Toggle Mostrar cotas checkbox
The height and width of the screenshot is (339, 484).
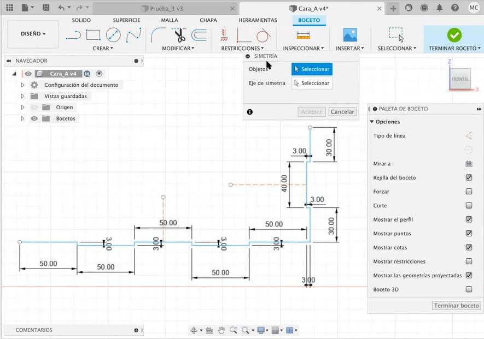tap(469, 247)
